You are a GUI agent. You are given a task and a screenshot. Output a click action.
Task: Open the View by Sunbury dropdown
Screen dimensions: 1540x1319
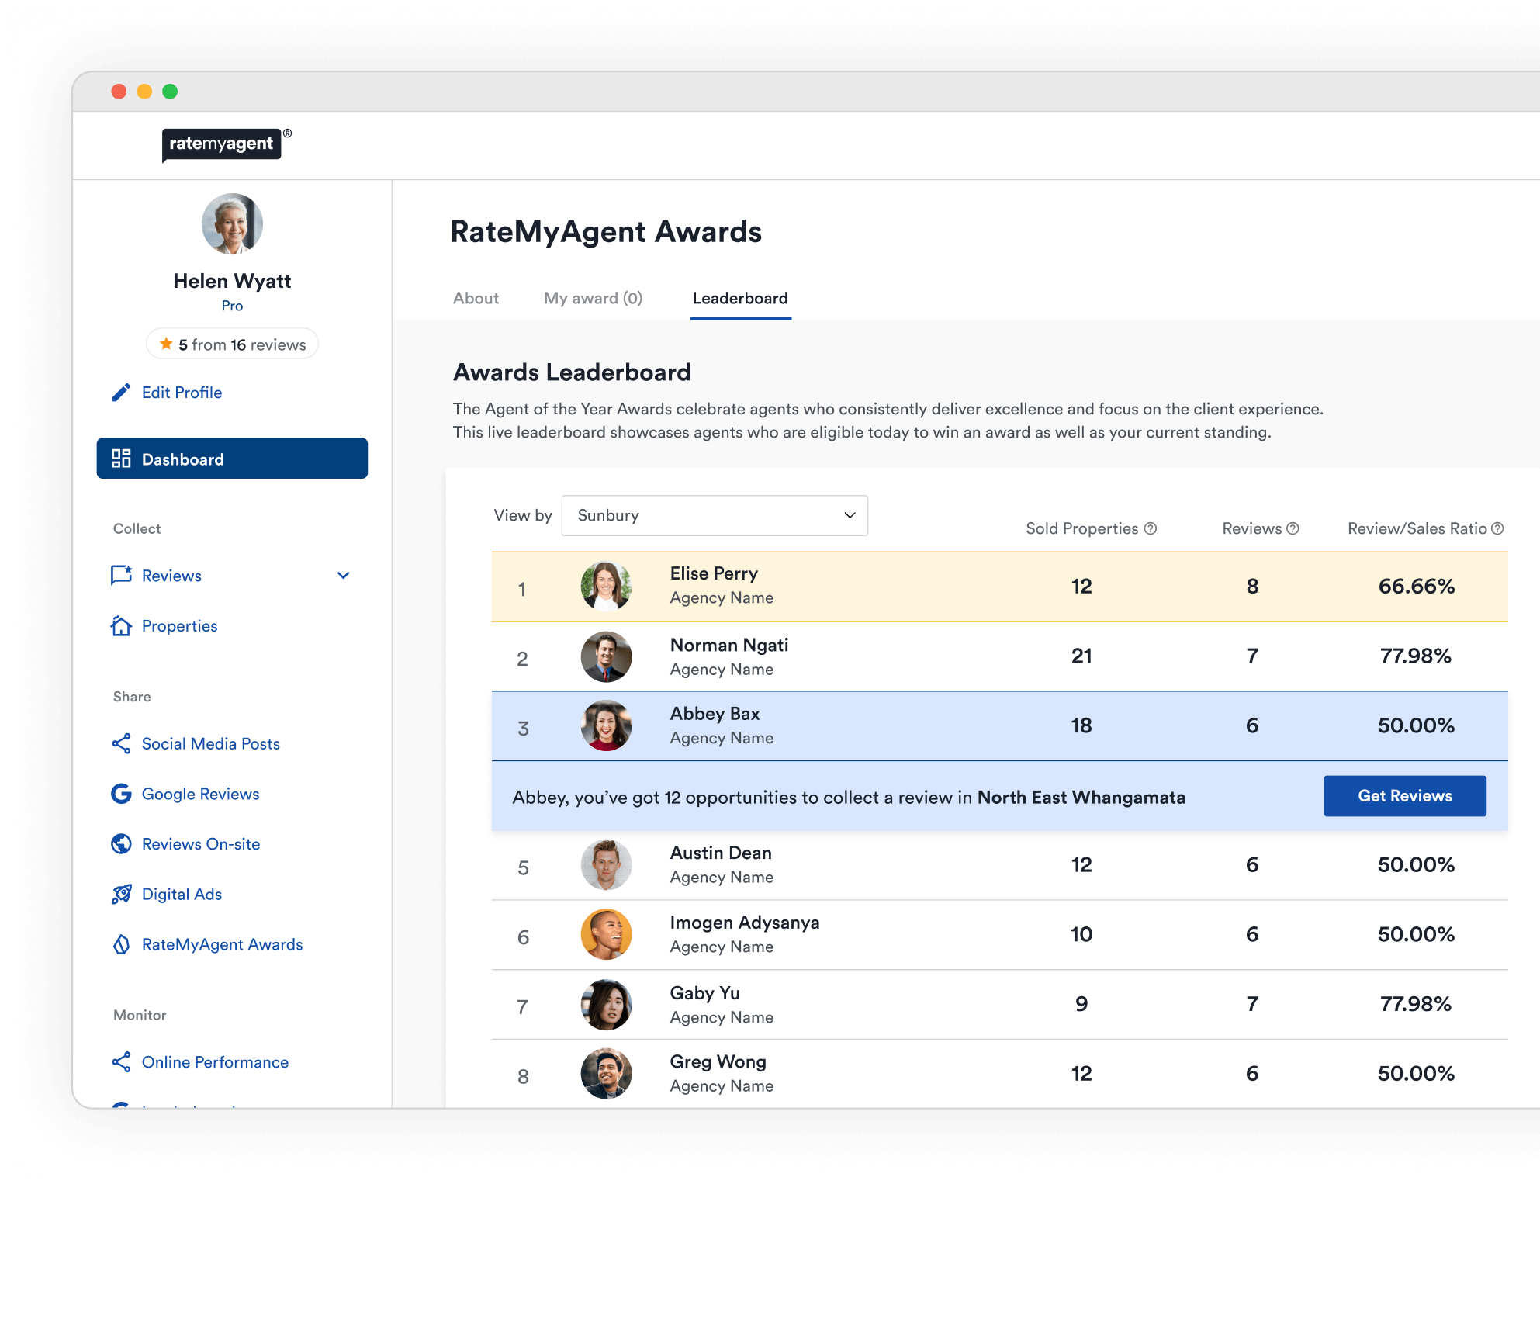point(715,515)
